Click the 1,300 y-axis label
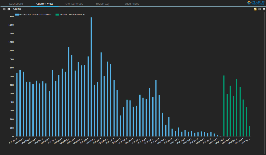Screen dimensions: 266x155 pyautogui.click(x=11, y=25)
